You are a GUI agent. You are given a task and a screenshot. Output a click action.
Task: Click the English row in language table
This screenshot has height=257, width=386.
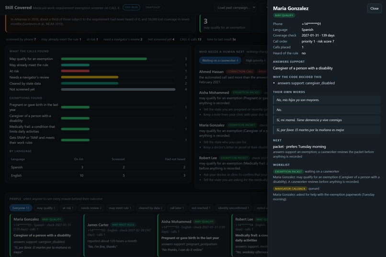[x=98, y=175]
